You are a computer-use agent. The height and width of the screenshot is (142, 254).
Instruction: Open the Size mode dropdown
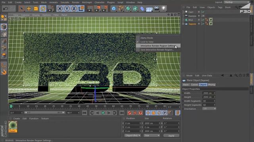coord(152,136)
